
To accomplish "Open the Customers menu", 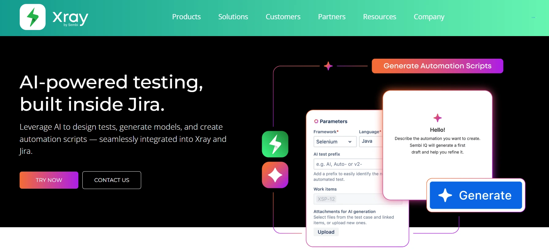I will pos(283,17).
